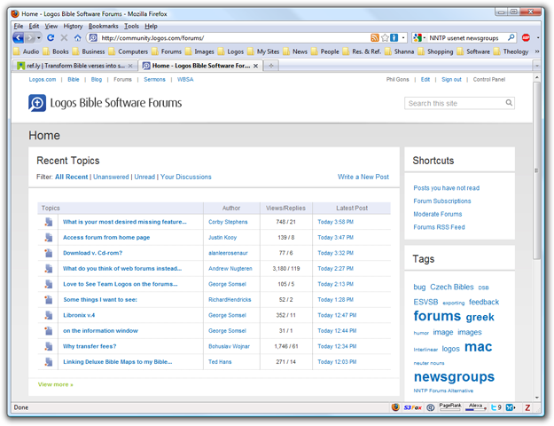Open the Forums RSS Feed shortcut
The width and height of the screenshot is (554, 426).
click(x=439, y=227)
